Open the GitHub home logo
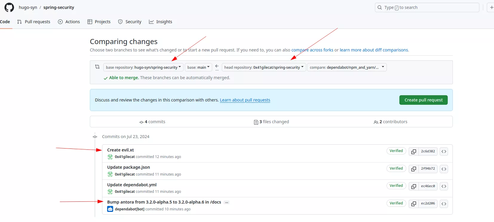 click(x=9, y=7)
